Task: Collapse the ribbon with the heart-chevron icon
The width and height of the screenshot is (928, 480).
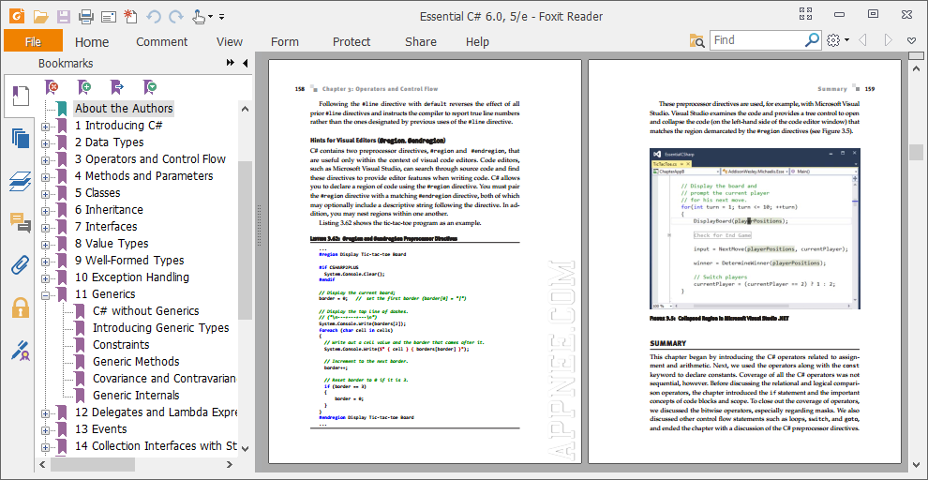Action: (x=912, y=40)
